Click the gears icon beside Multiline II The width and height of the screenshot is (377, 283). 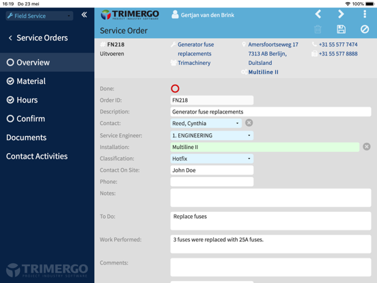[x=244, y=72]
